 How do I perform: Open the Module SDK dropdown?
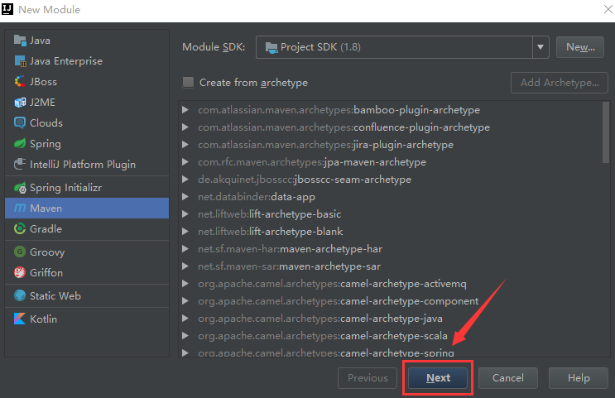(541, 47)
